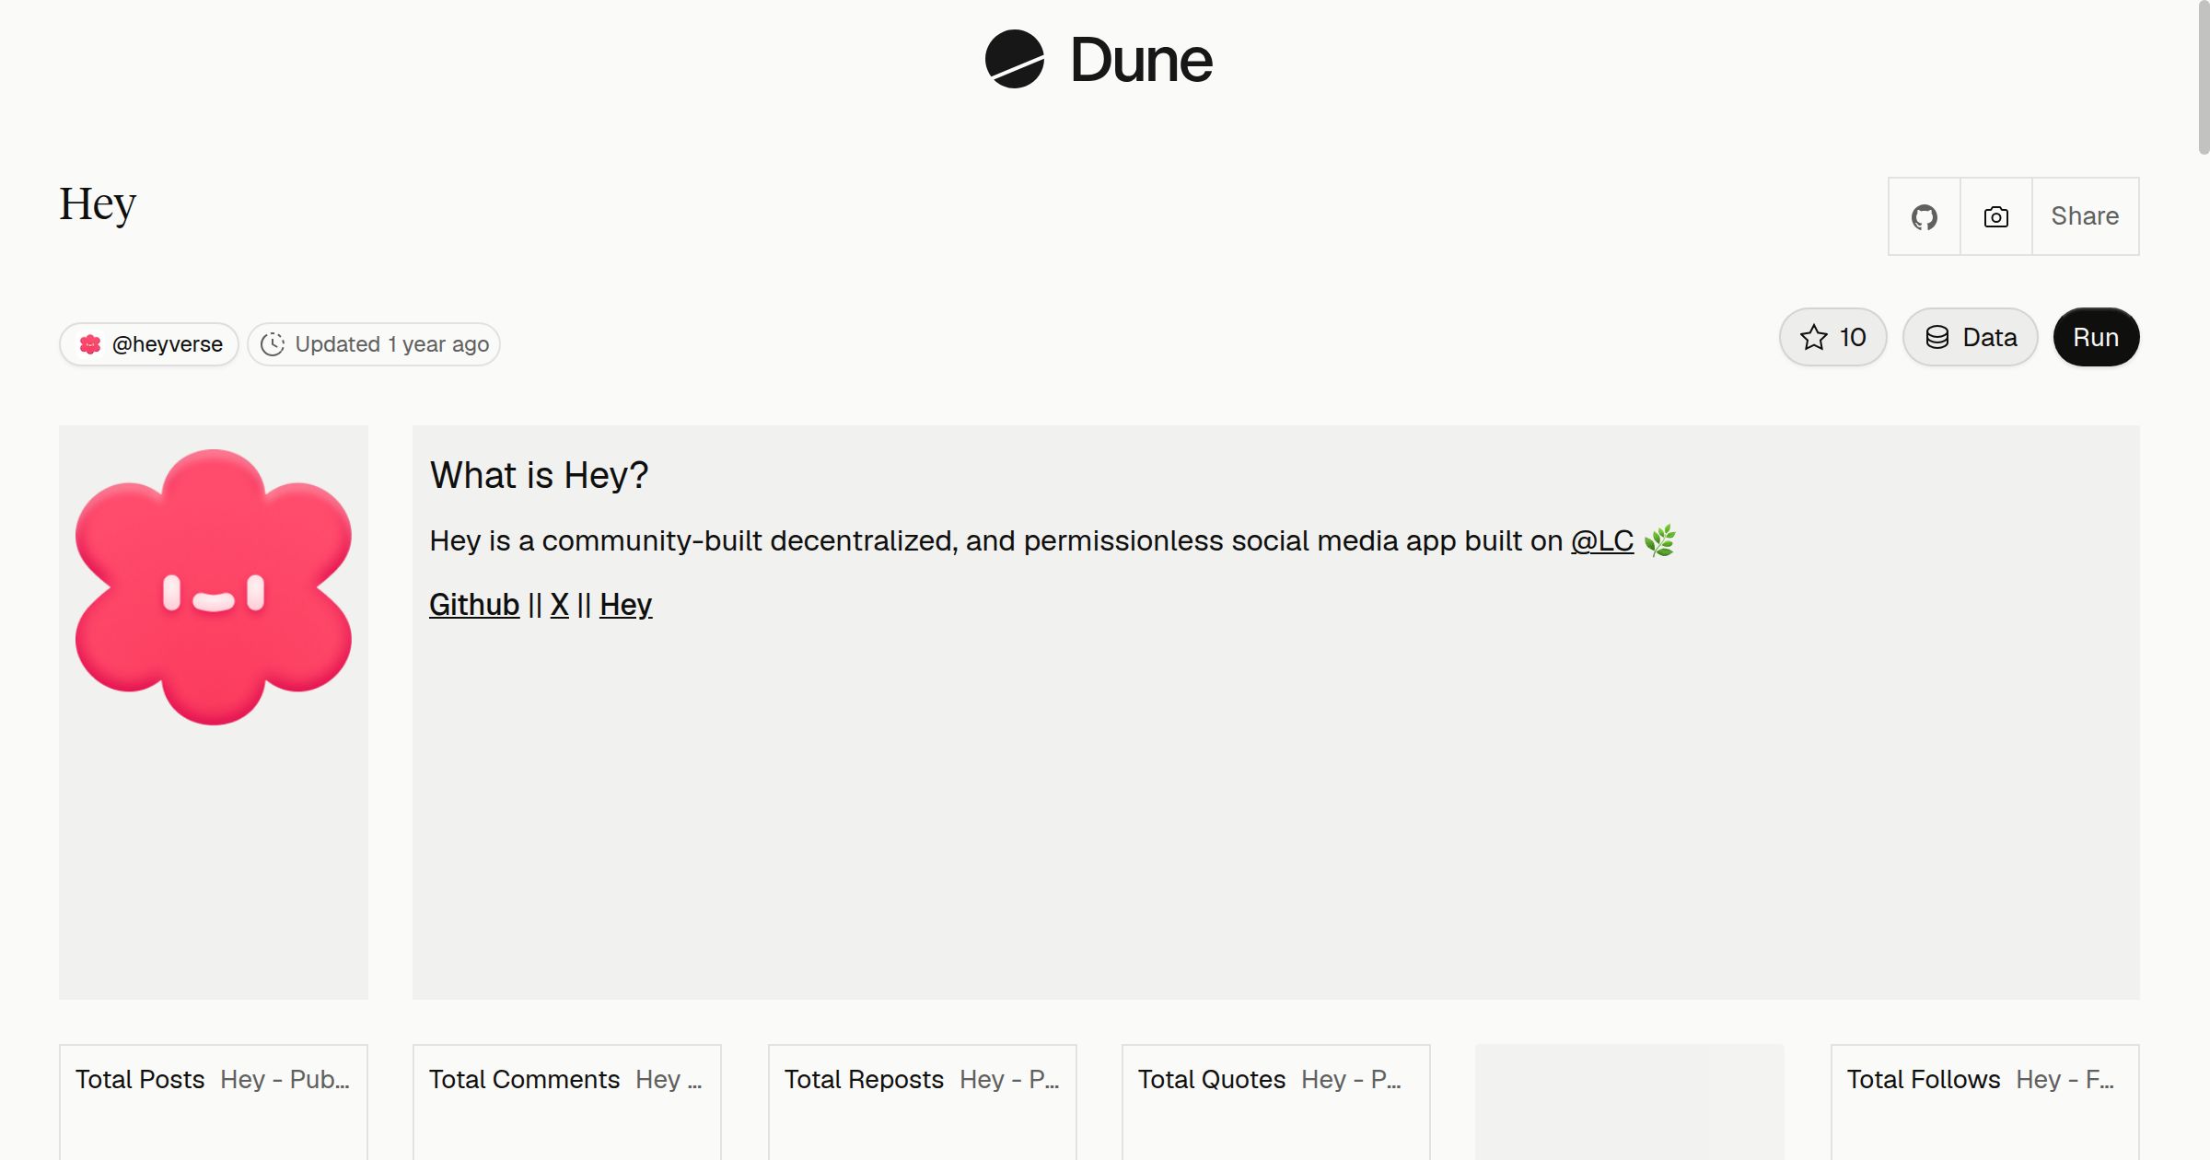
Task: Click the Hey dashboard title
Action: 98,204
